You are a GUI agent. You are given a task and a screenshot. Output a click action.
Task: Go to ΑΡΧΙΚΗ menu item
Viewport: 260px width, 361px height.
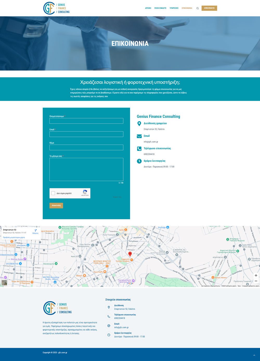[x=148, y=8]
